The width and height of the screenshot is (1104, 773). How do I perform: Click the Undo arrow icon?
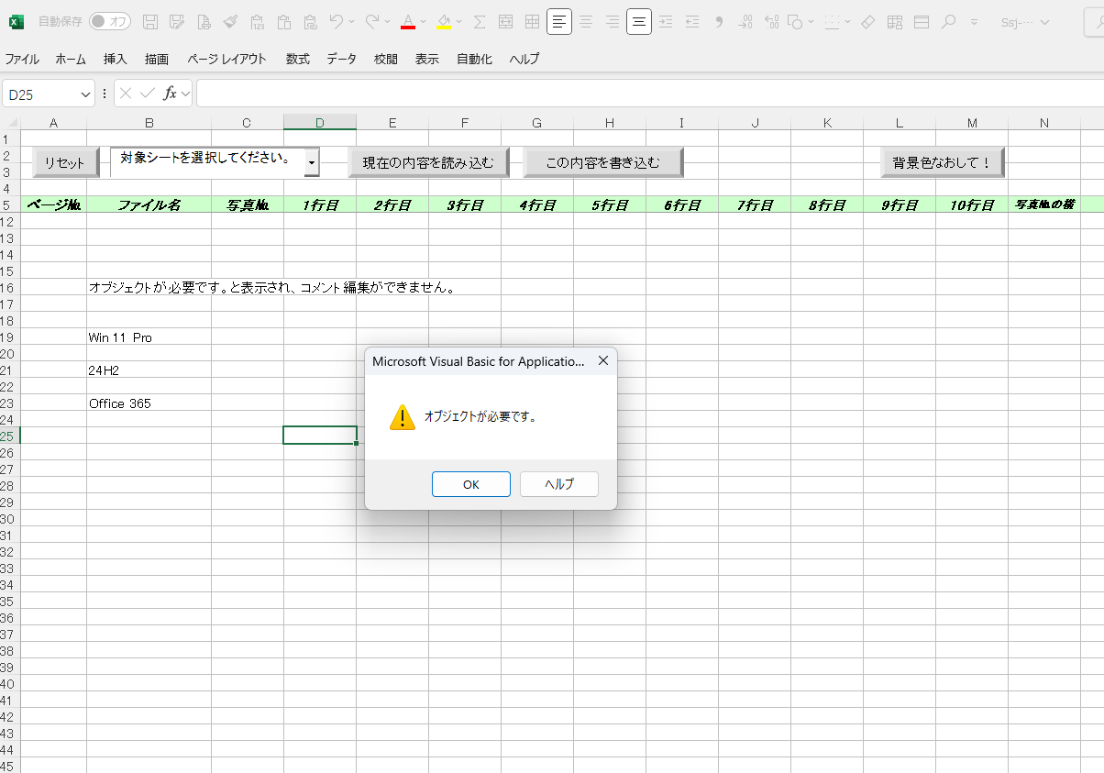pos(337,21)
